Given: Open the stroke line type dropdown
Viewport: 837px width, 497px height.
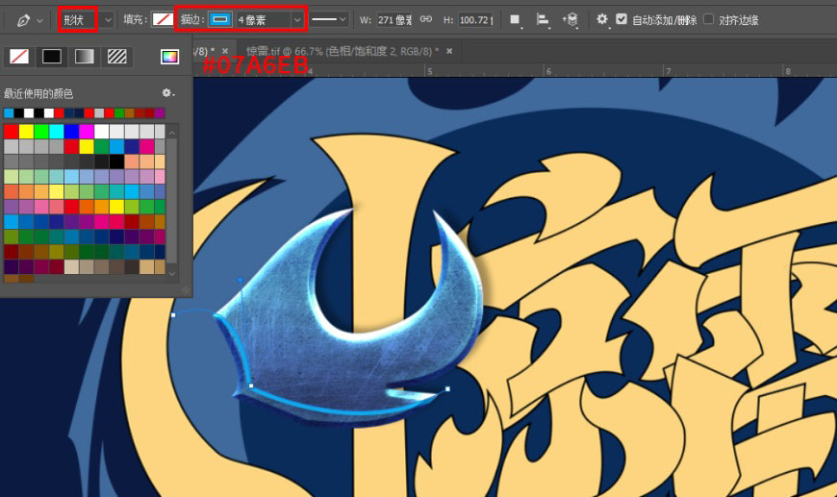Looking at the screenshot, I should point(329,20).
